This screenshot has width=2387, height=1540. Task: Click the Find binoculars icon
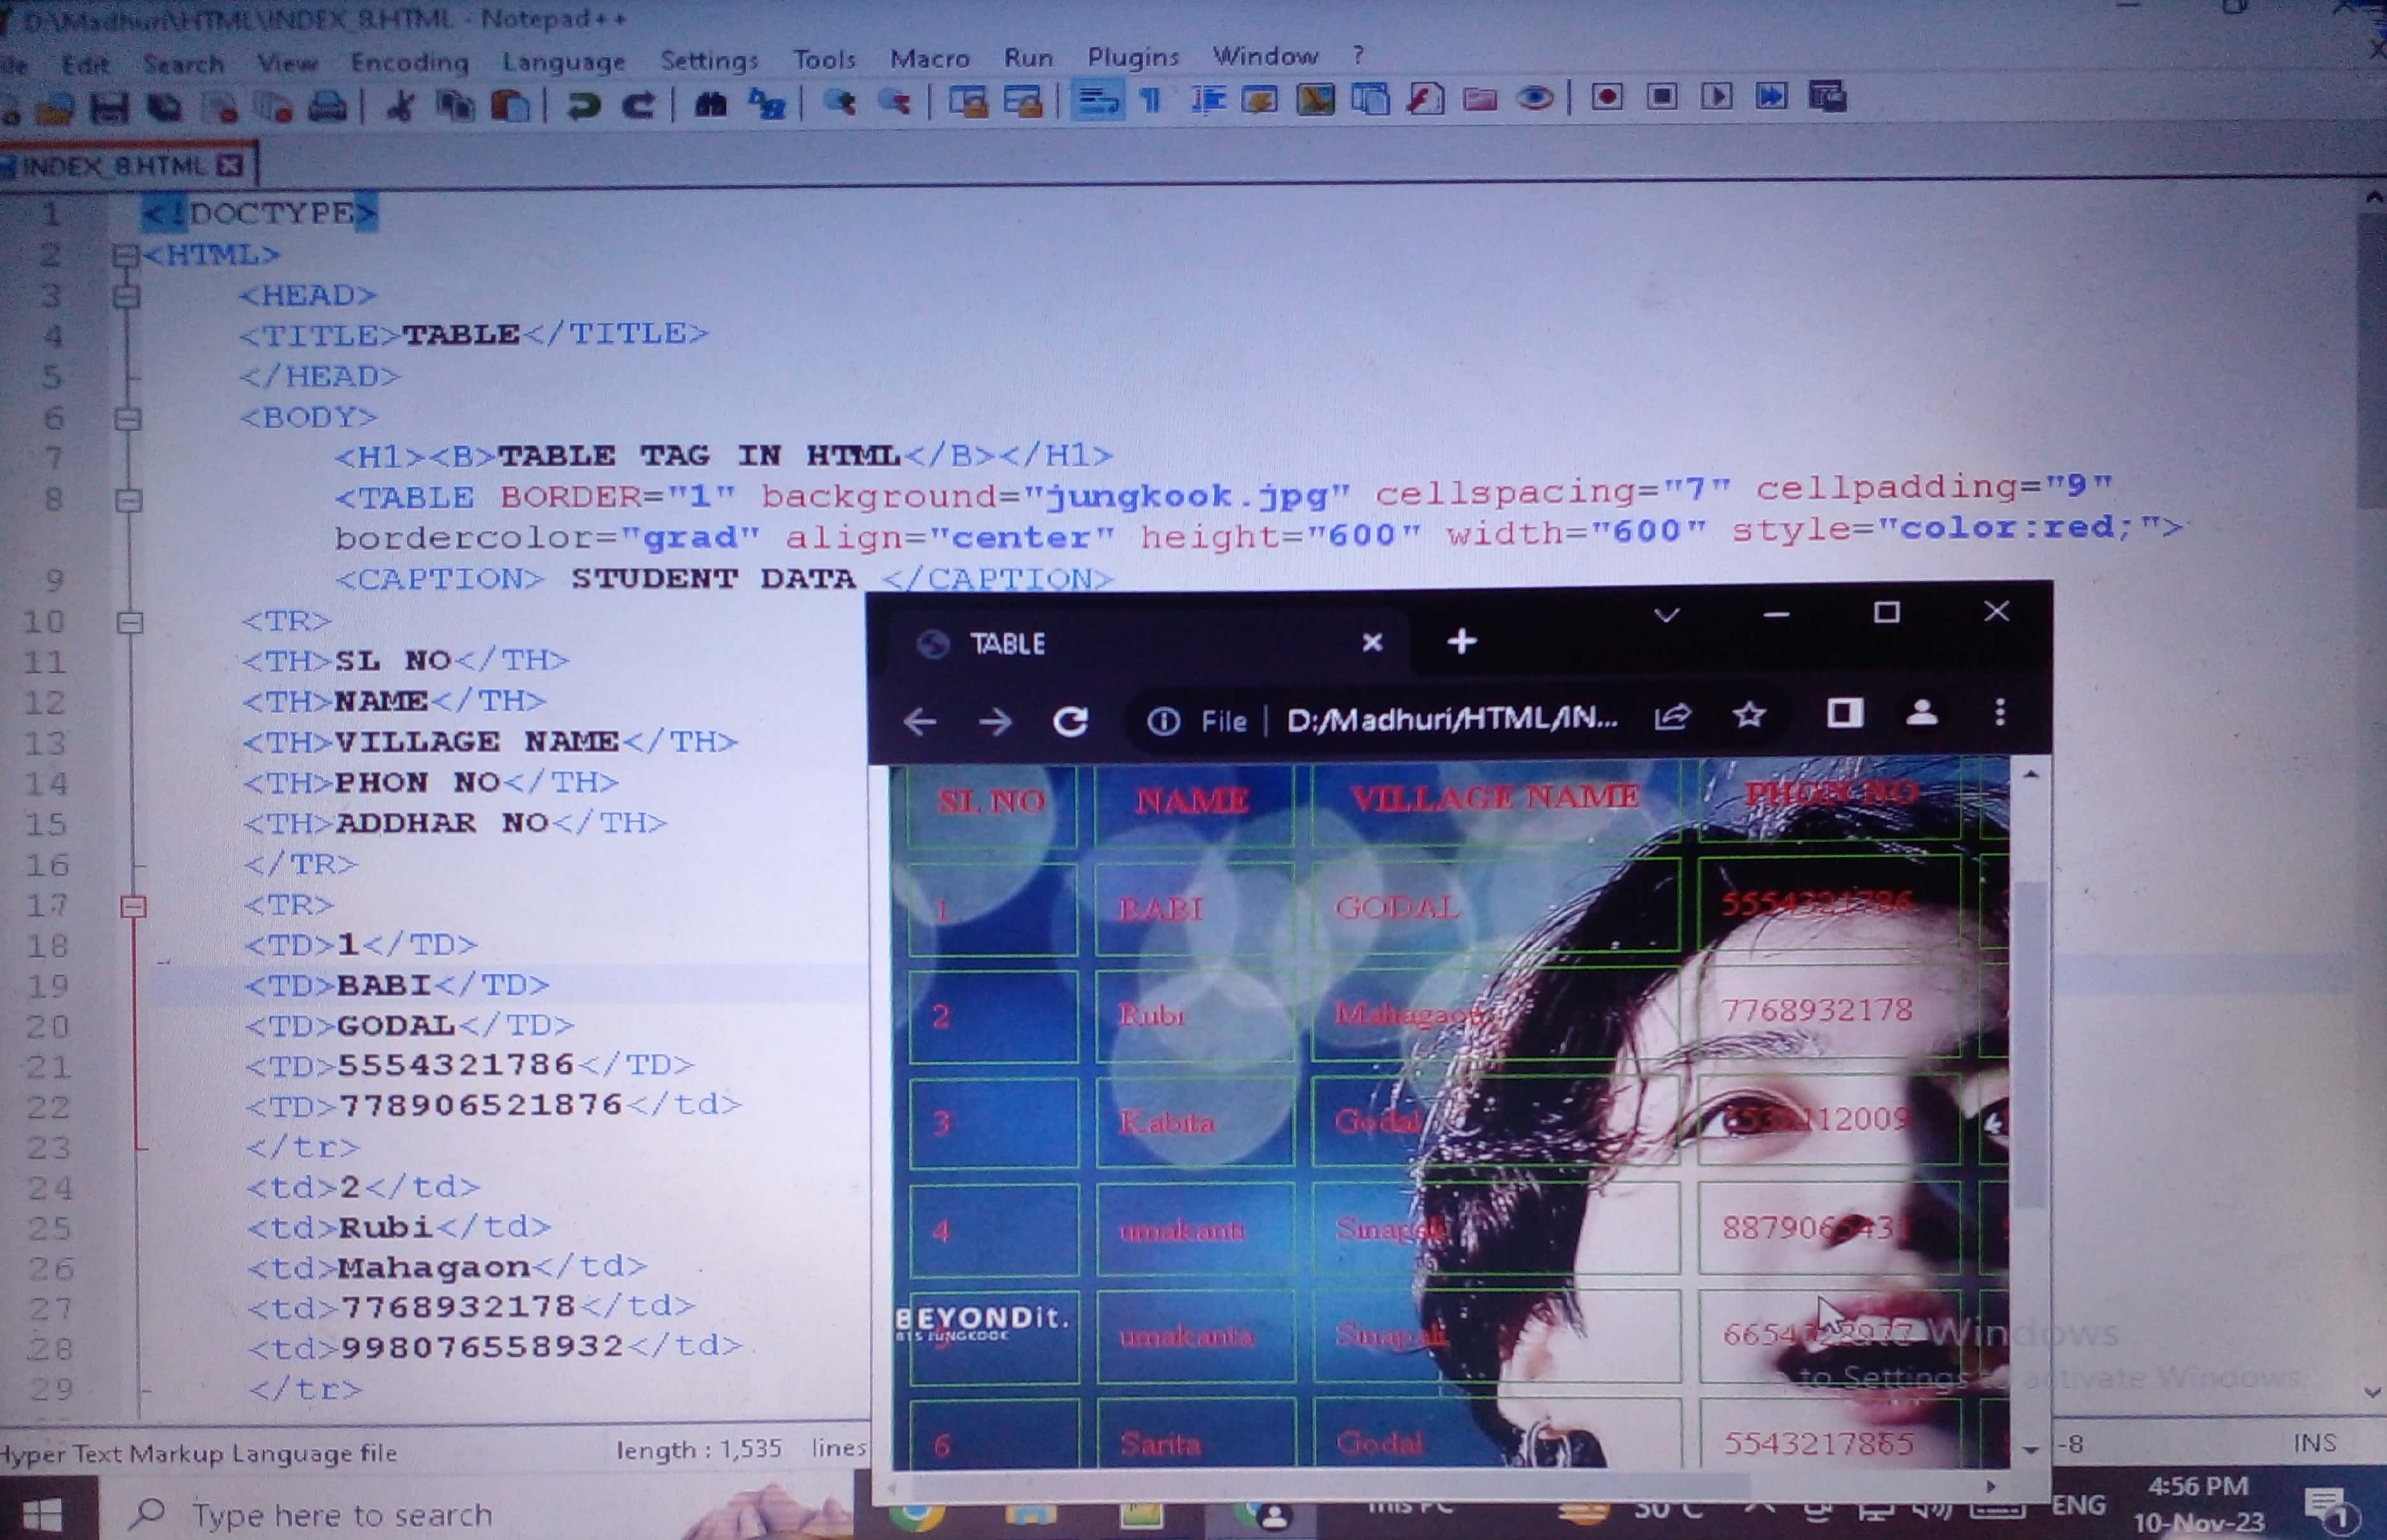[710, 103]
